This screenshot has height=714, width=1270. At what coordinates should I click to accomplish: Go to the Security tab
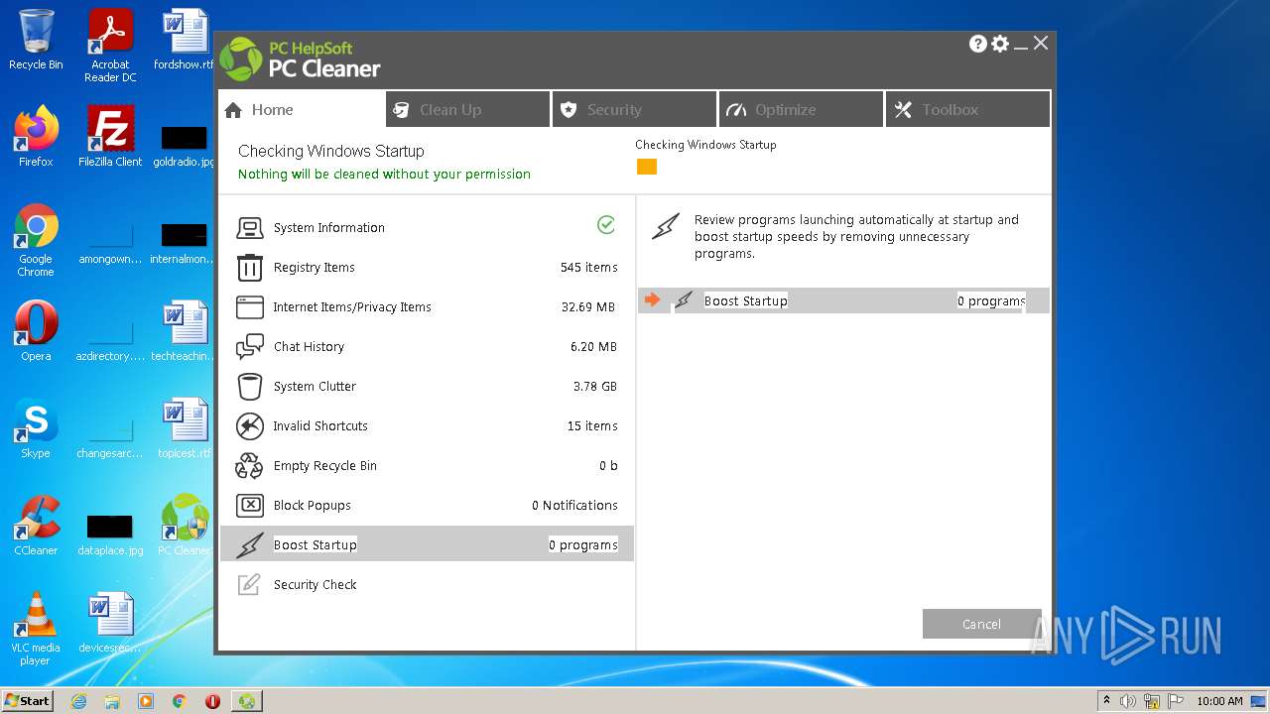[635, 109]
